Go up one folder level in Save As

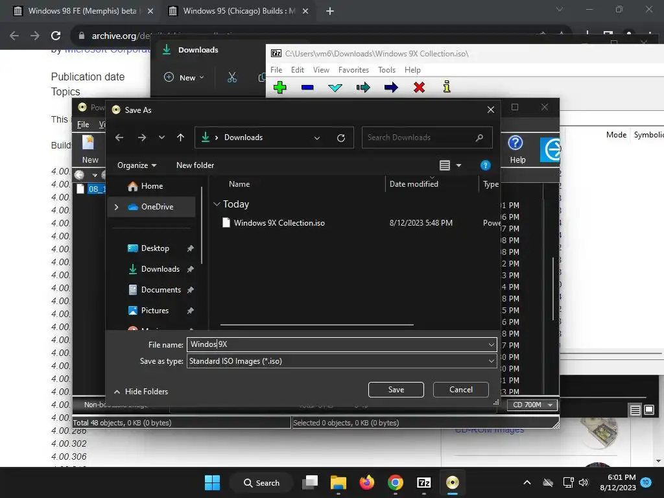[180, 137]
